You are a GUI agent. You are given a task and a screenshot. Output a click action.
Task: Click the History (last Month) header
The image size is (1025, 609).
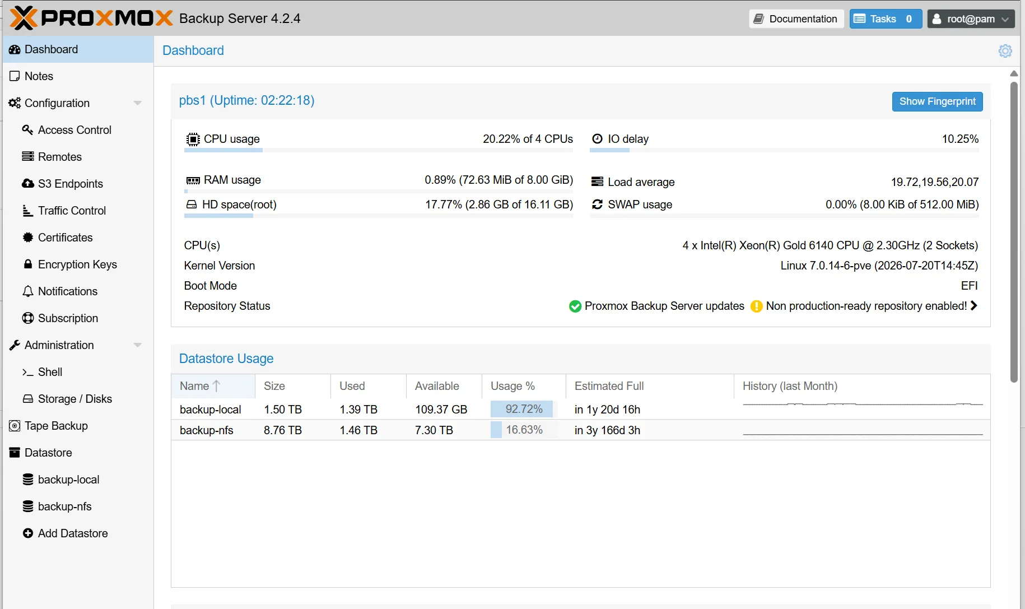click(x=861, y=386)
